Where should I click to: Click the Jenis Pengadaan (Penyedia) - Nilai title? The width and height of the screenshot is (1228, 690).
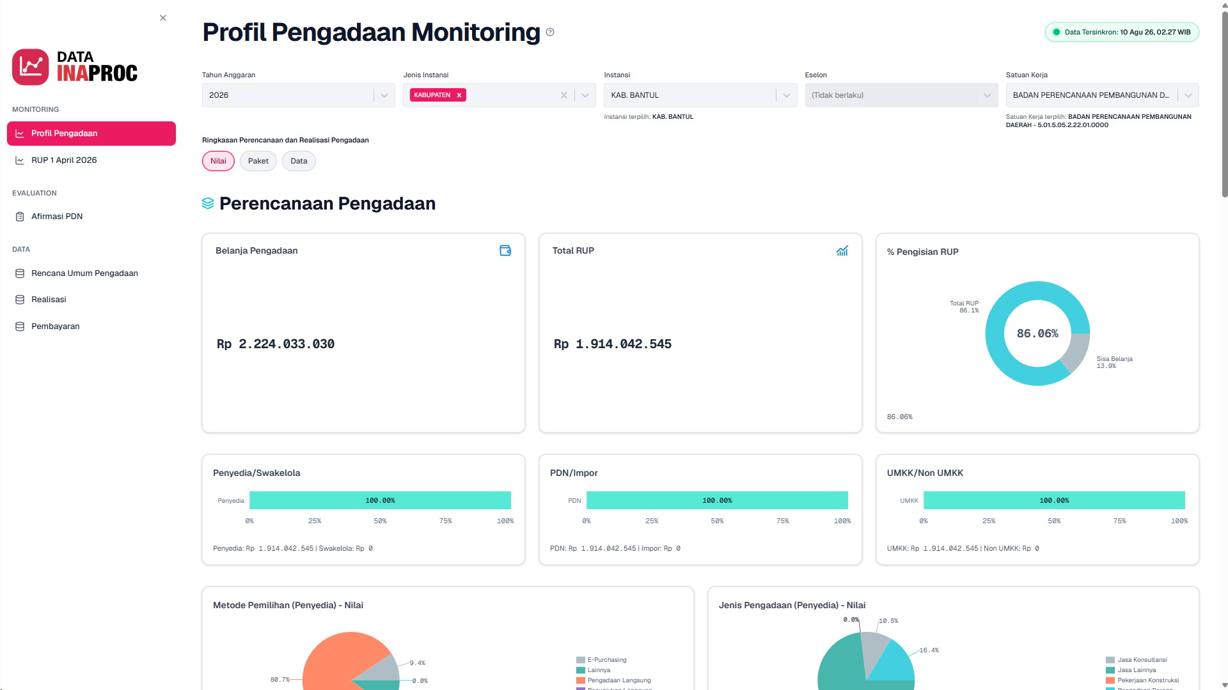click(x=792, y=605)
